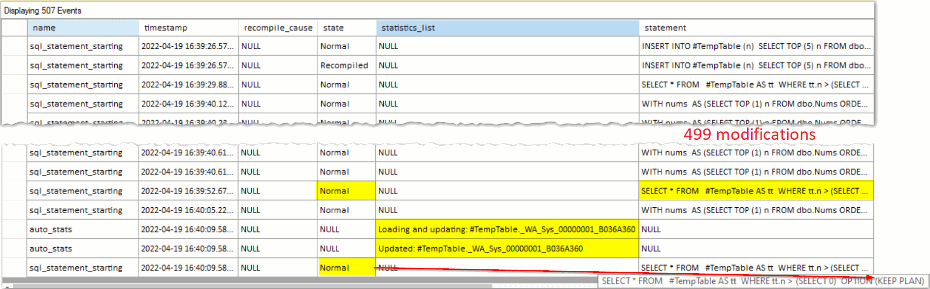
Task: Click the 'Displaying 507 Events' caption
Action: click(43, 10)
